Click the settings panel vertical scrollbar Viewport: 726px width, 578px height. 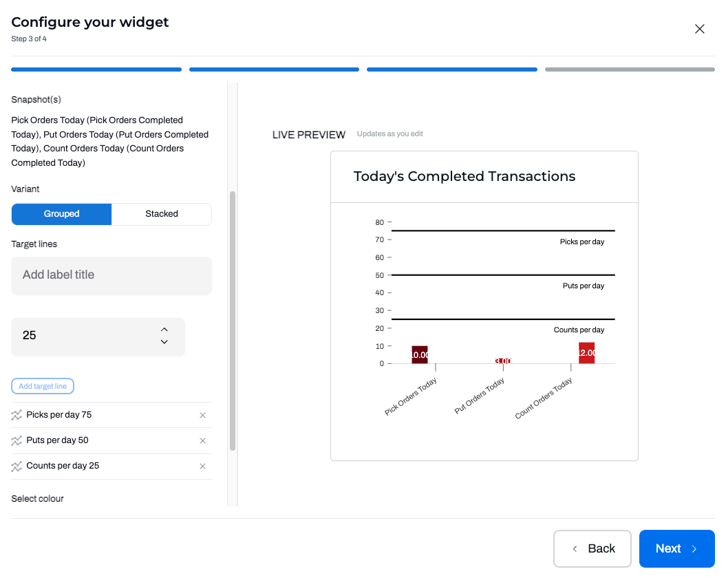click(x=233, y=321)
